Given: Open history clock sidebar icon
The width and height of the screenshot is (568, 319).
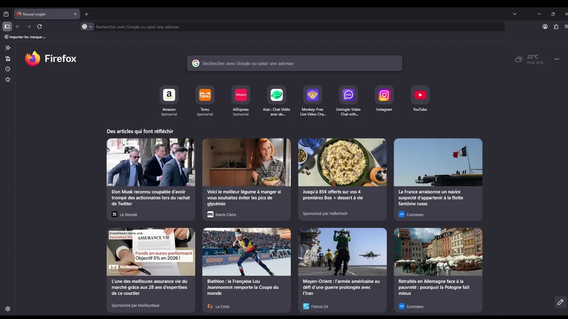Looking at the screenshot, I should click(8, 69).
